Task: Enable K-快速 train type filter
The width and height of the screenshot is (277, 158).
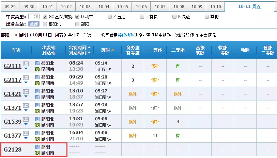Action: (x=174, y=17)
